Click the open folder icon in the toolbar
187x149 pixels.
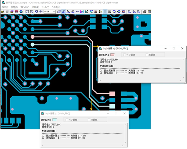point(3,12)
